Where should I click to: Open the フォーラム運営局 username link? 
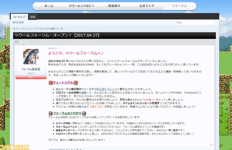(x=31, y=69)
